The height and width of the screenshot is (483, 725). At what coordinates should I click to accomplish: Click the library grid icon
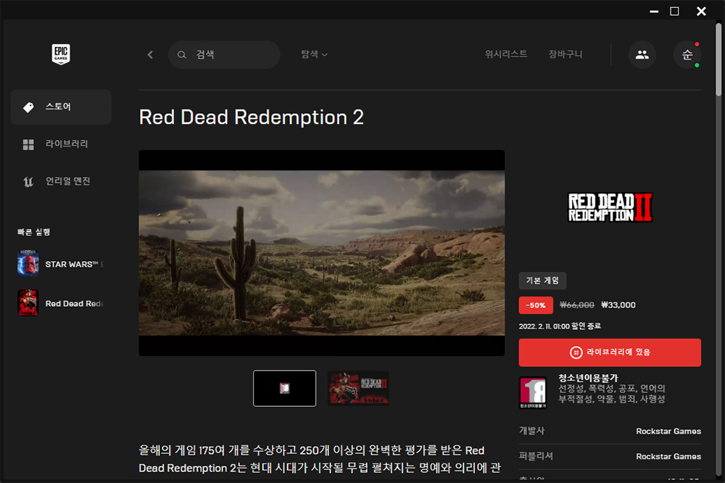[29, 144]
